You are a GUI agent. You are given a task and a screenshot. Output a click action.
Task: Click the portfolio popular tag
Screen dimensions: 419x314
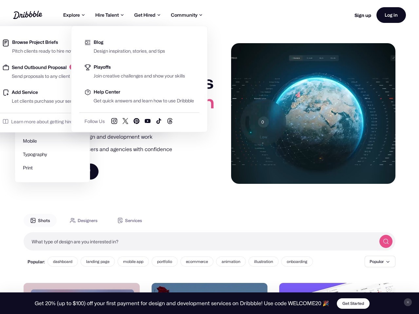click(x=165, y=262)
